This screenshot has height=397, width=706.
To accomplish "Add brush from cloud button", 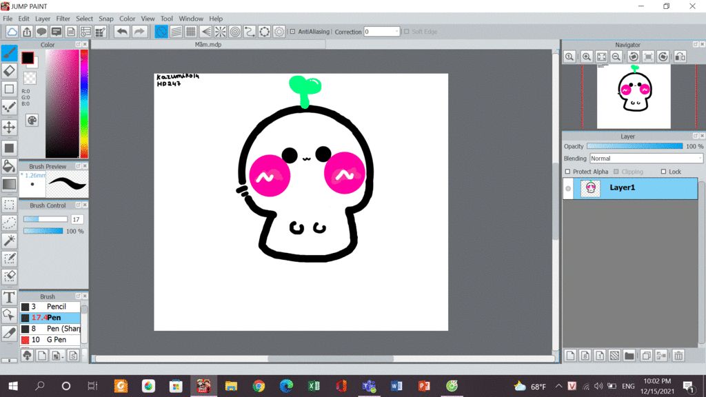I will (x=27, y=356).
